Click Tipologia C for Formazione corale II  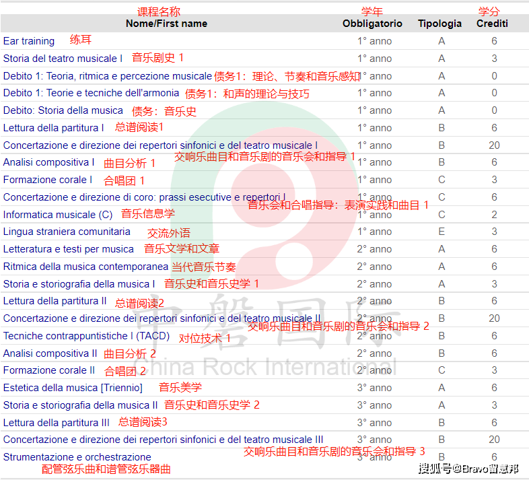[x=442, y=370]
